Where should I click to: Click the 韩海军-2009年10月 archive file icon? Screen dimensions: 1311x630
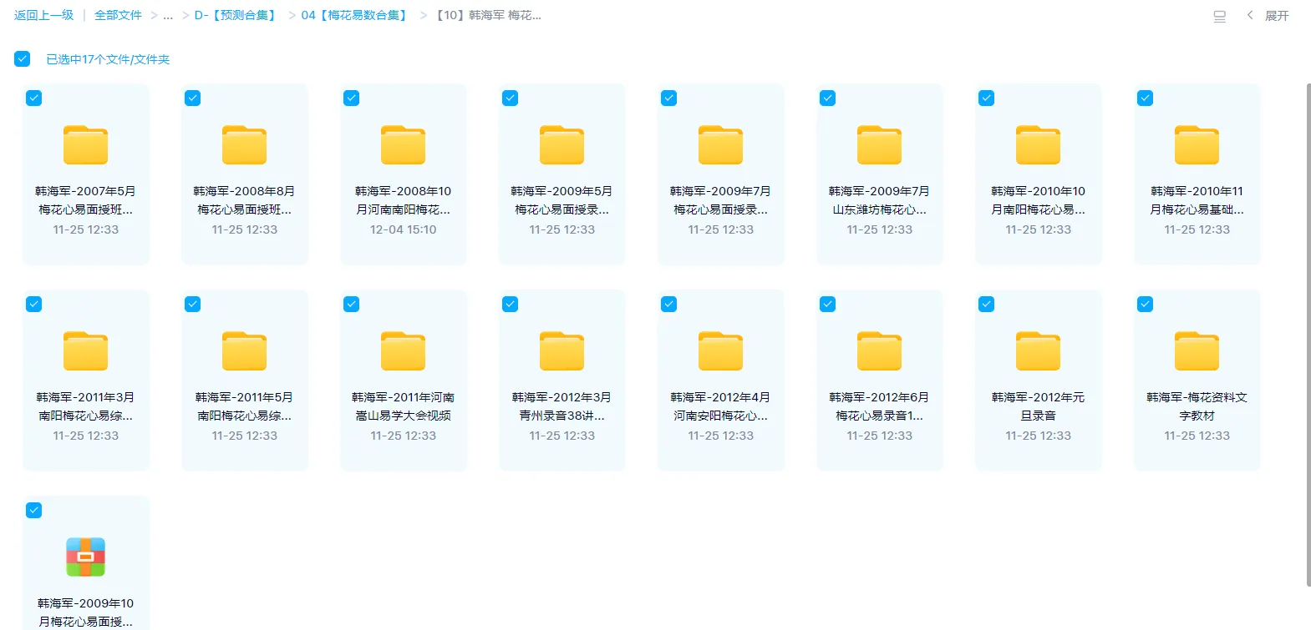pyautogui.click(x=85, y=557)
